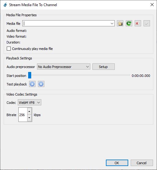This screenshot has width=157, height=170.
Task: Click the Bitrate value field showing 256
Action: coord(23,115)
